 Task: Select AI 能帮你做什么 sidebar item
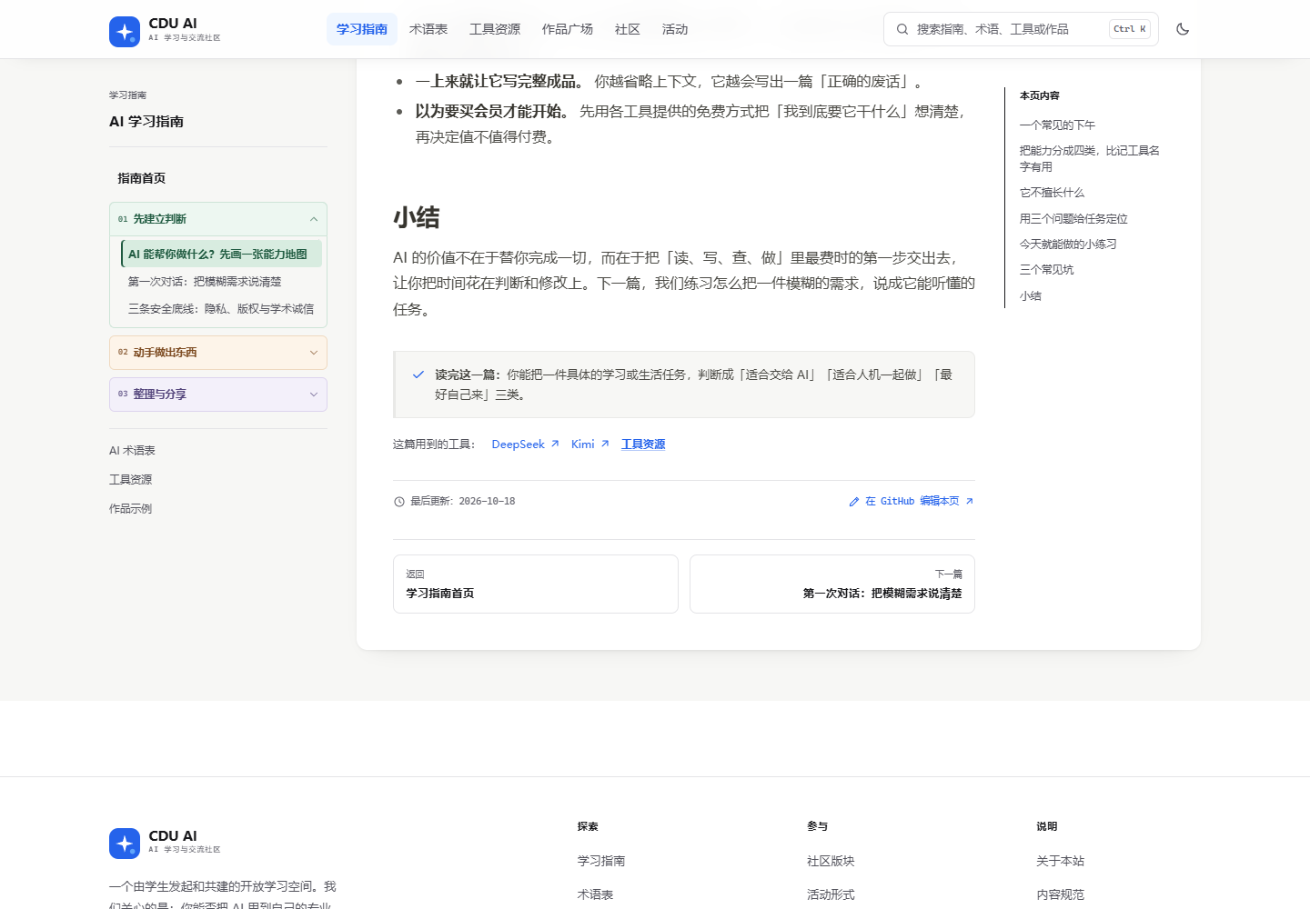coord(221,254)
